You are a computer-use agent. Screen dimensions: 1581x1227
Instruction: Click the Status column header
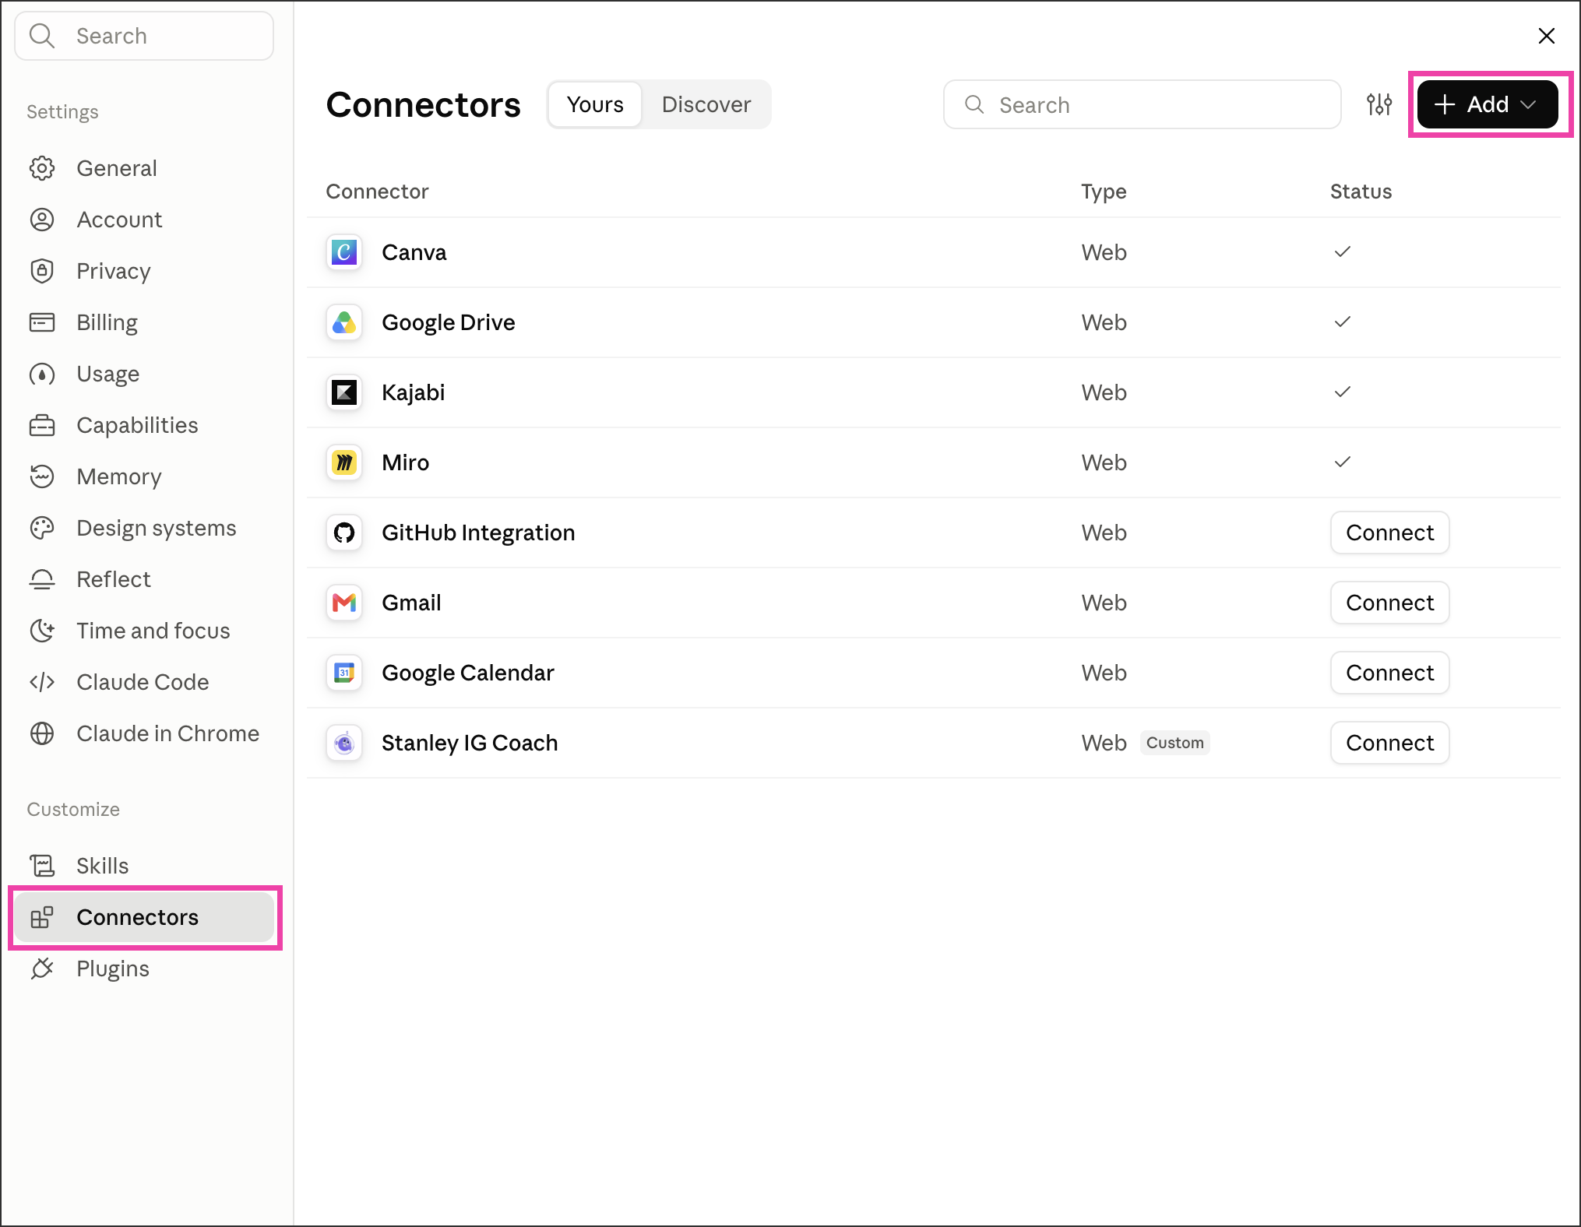click(1361, 192)
